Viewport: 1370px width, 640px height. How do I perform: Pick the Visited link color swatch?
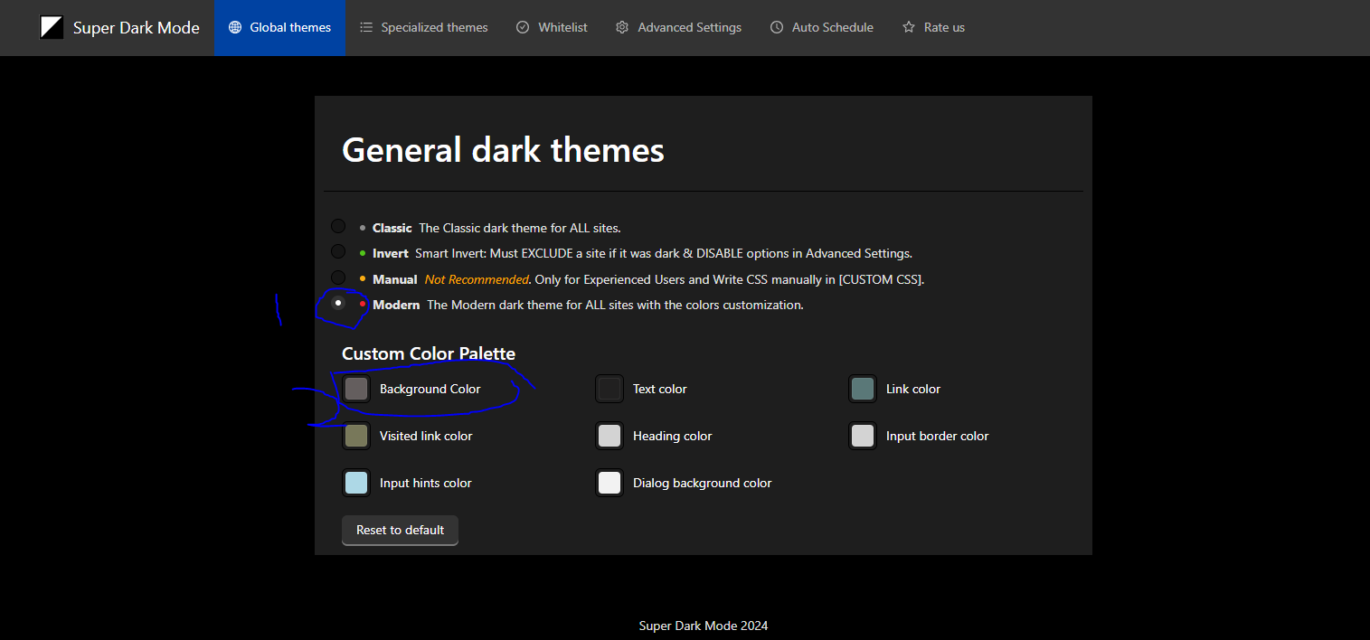coord(356,436)
